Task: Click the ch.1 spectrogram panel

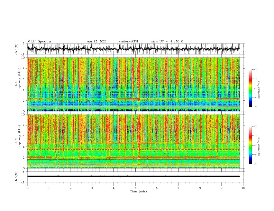Action: click(x=134, y=84)
